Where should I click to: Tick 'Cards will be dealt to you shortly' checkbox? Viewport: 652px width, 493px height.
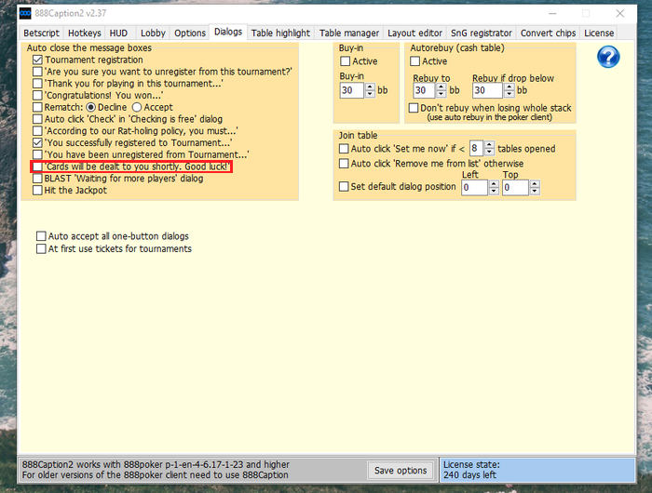(x=37, y=167)
